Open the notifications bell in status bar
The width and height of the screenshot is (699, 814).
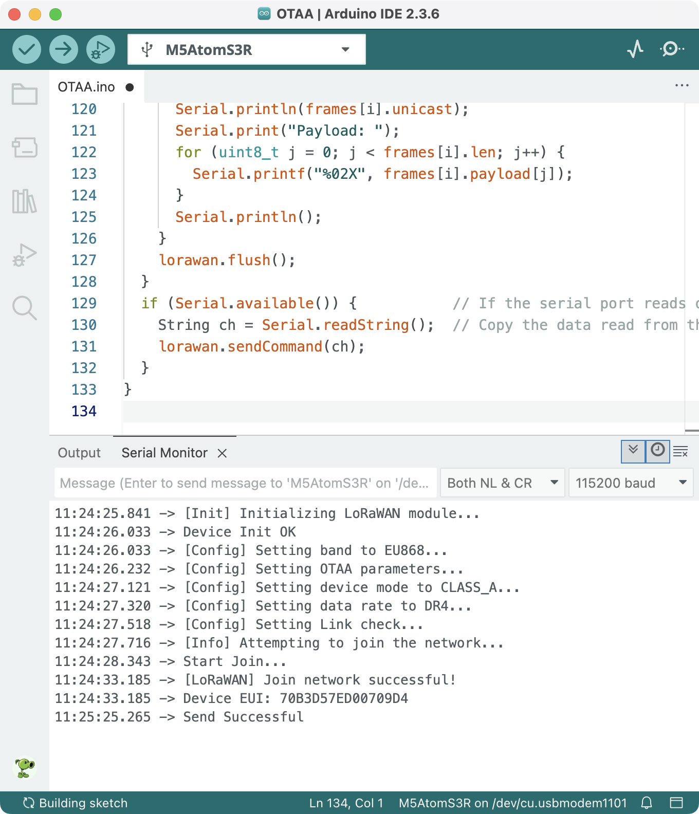pos(647,803)
